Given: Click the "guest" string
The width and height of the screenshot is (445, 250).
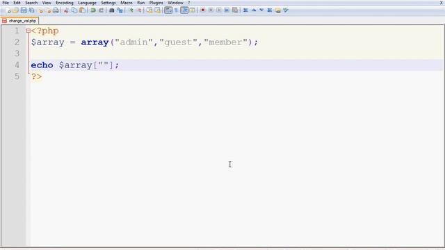Looking at the screenshot, I should coord(178,42).
